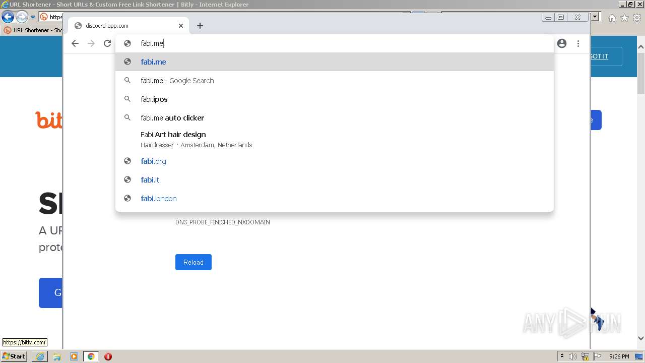Open IE favorites star icon

click(624, 18)
